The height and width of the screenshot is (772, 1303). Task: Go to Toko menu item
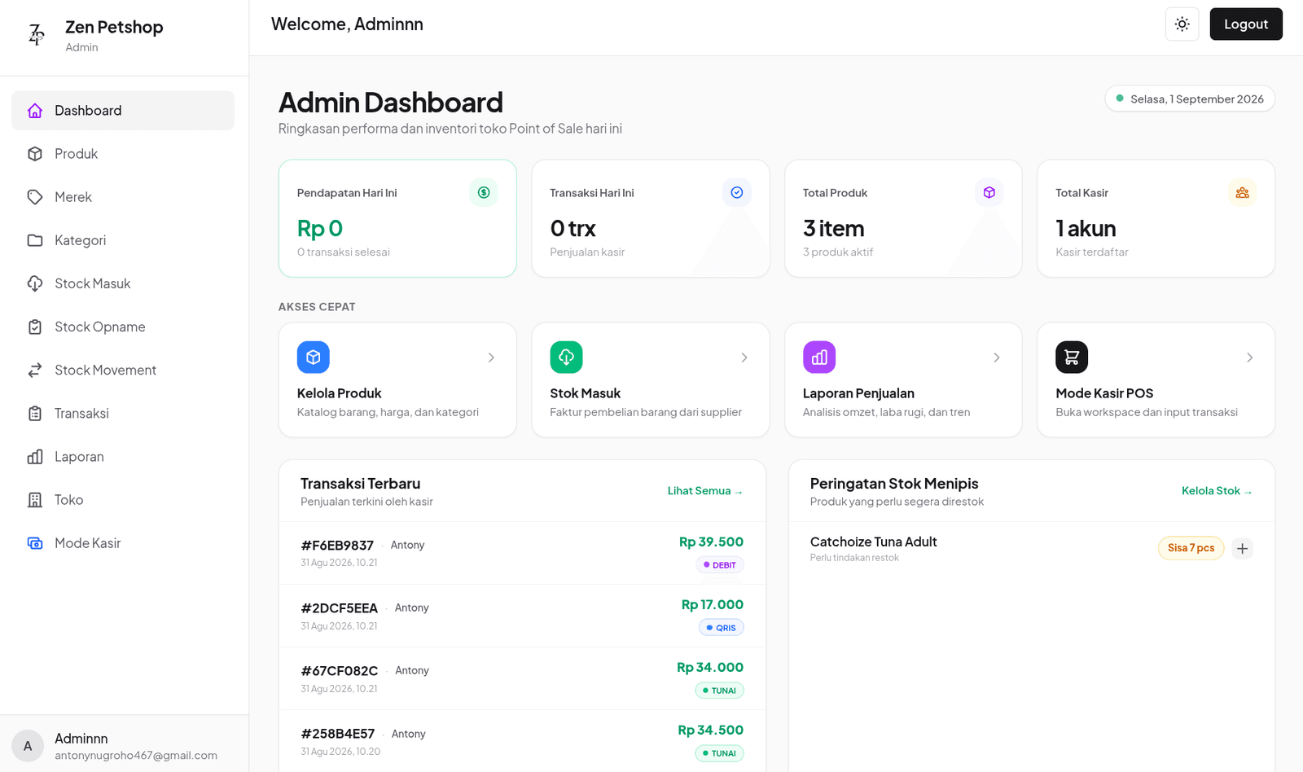[x=123, y=500]
